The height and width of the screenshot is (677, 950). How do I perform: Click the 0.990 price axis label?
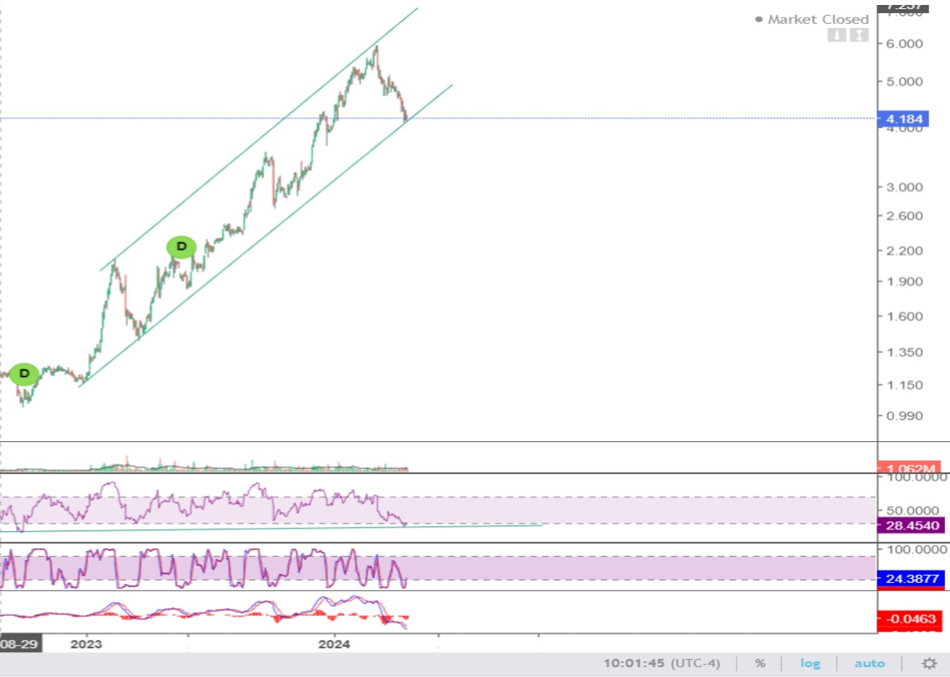coord(905,416)
